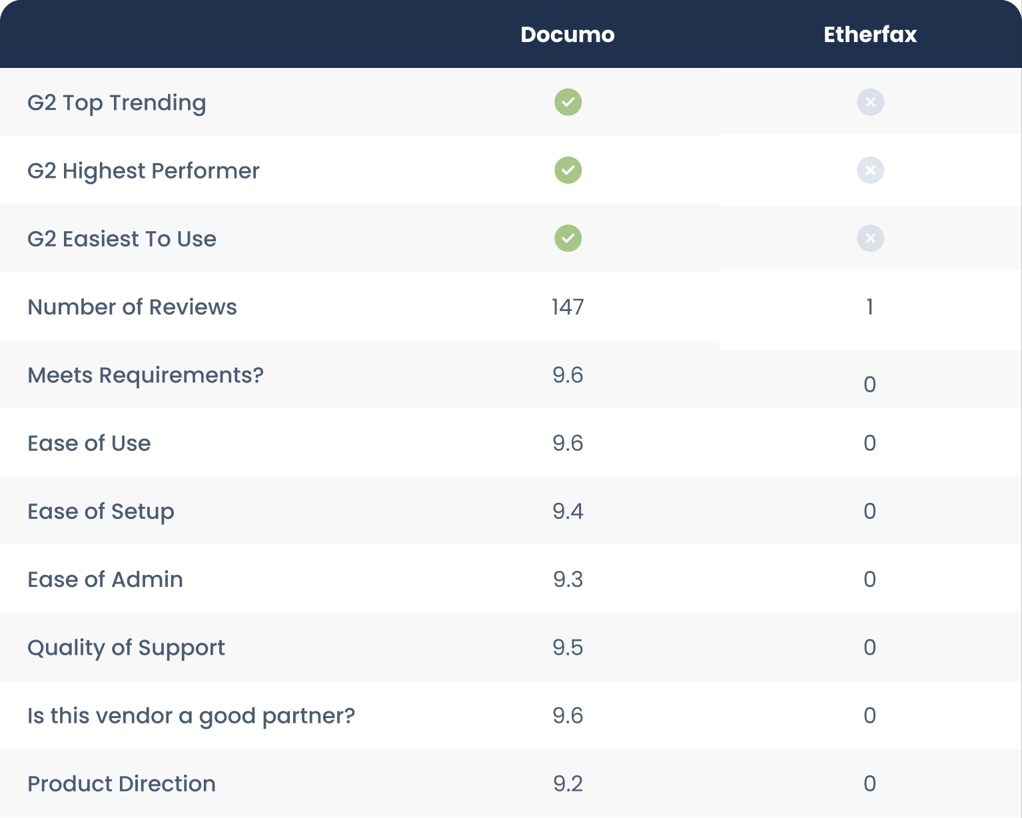The width and height of the screenshot is (1022, 818).
Task: Click Etherfax's Product Direction score 0
Action: [x=869, y=783]
